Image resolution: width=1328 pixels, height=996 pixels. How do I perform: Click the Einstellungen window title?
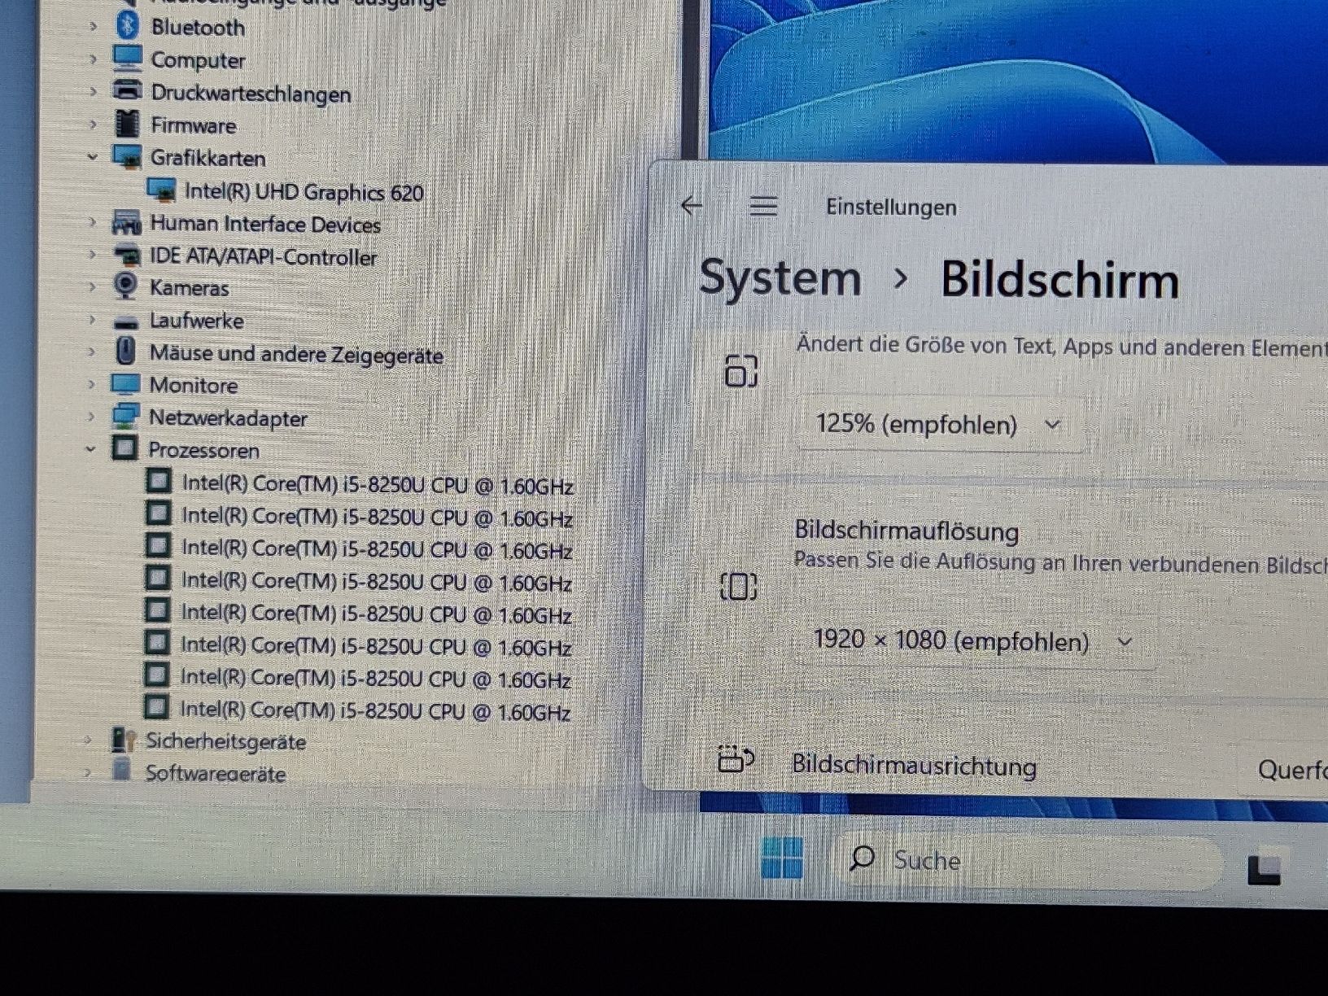click(x=891, y=207)
